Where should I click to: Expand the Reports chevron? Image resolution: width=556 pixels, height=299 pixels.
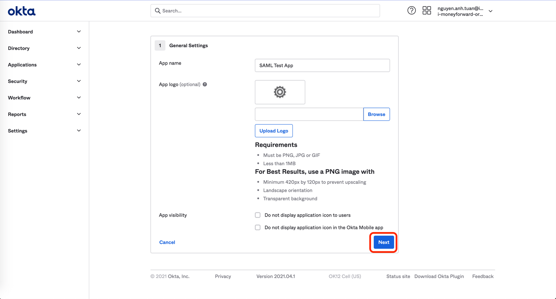tap(79, 114)
